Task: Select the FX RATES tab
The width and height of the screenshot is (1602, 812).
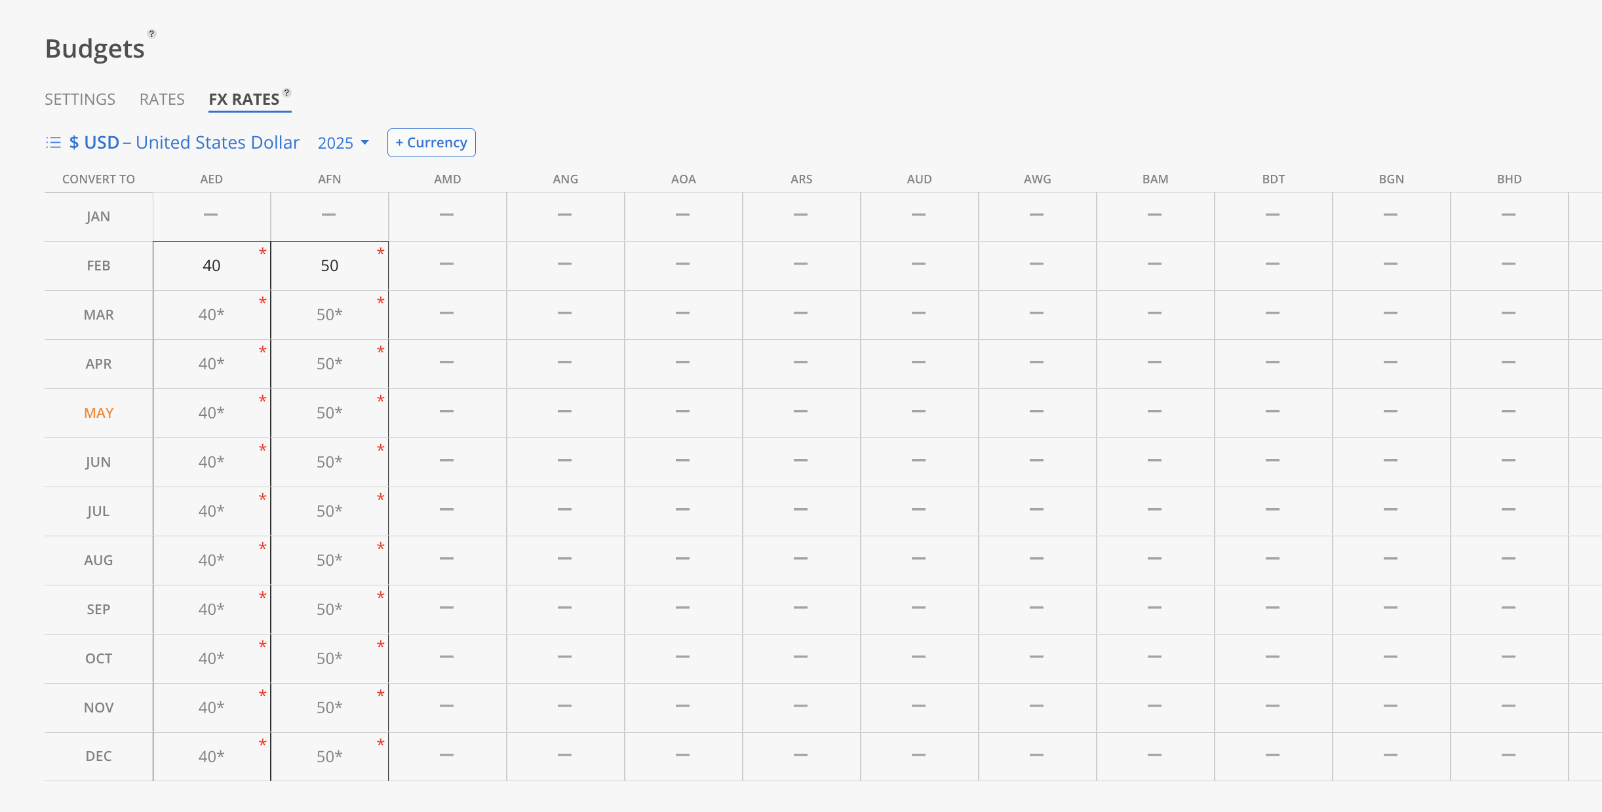Action: [x=244, y=100]
